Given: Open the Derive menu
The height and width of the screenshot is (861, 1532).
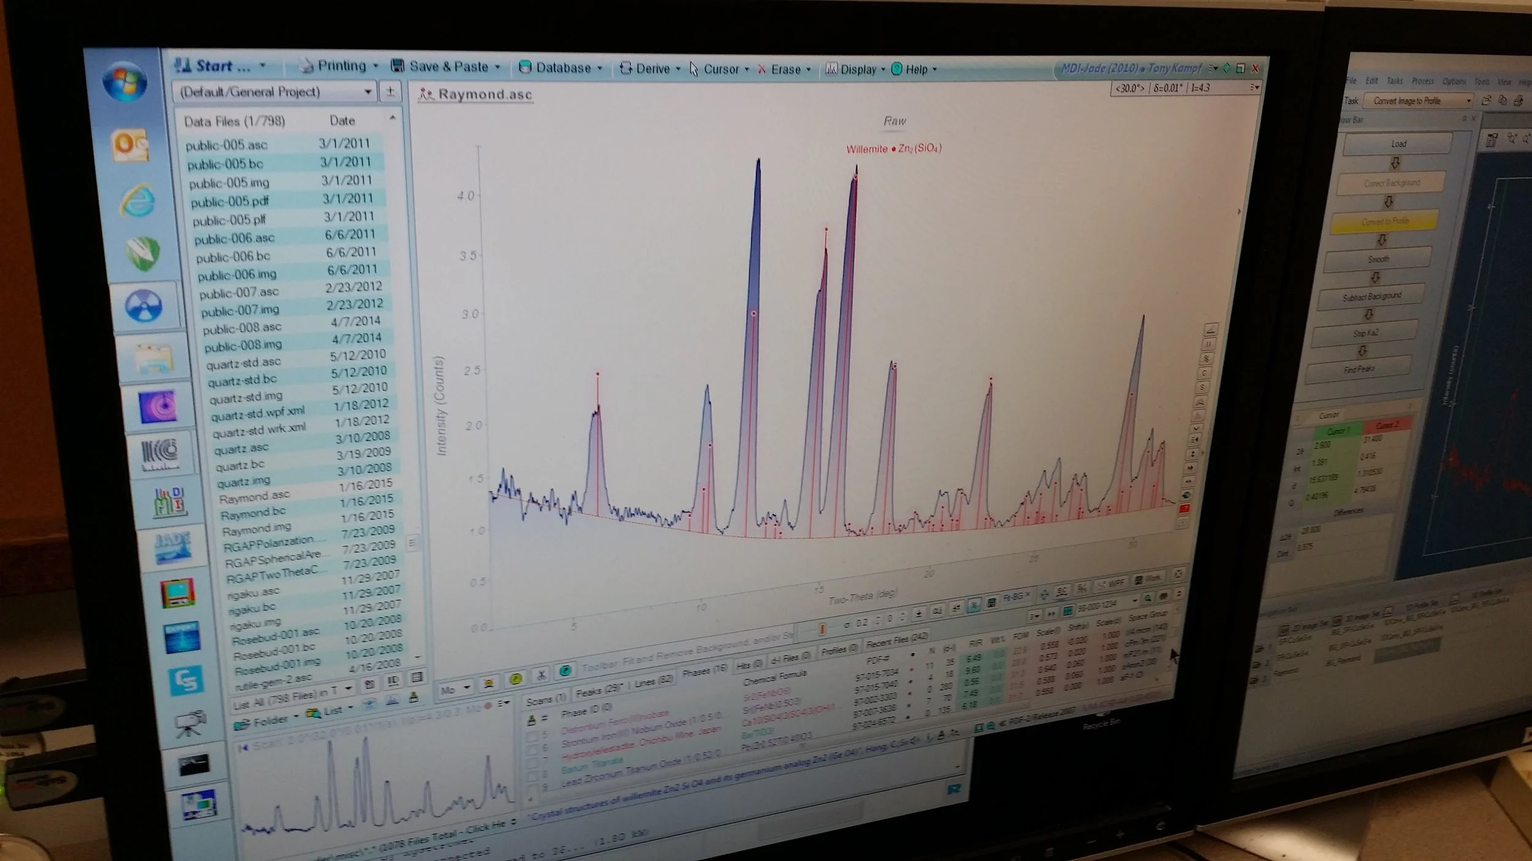Looking at the screenshot, I should tap(650, 69).
